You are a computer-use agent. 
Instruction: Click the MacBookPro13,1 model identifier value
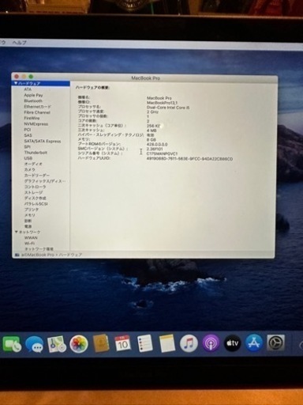[x=162, y=103]
